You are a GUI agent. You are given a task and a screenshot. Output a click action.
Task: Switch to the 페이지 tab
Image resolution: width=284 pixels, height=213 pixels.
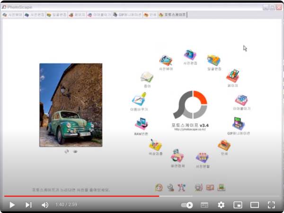pos(77,15)
